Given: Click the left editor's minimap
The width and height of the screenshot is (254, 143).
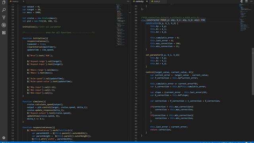Looking at the screenshot, I should (x=121, y=25).
